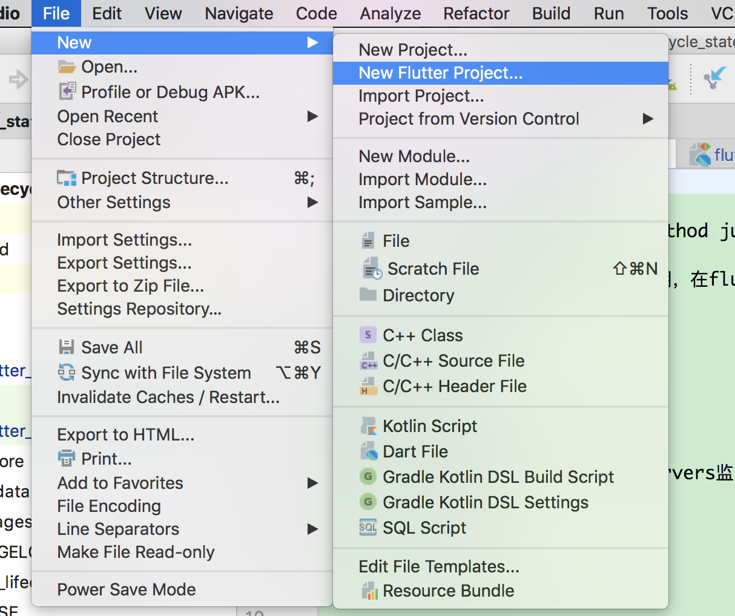Click the Scratch File icon
Image resolution: width=735 pixels, height=616 pixels.
372,269
